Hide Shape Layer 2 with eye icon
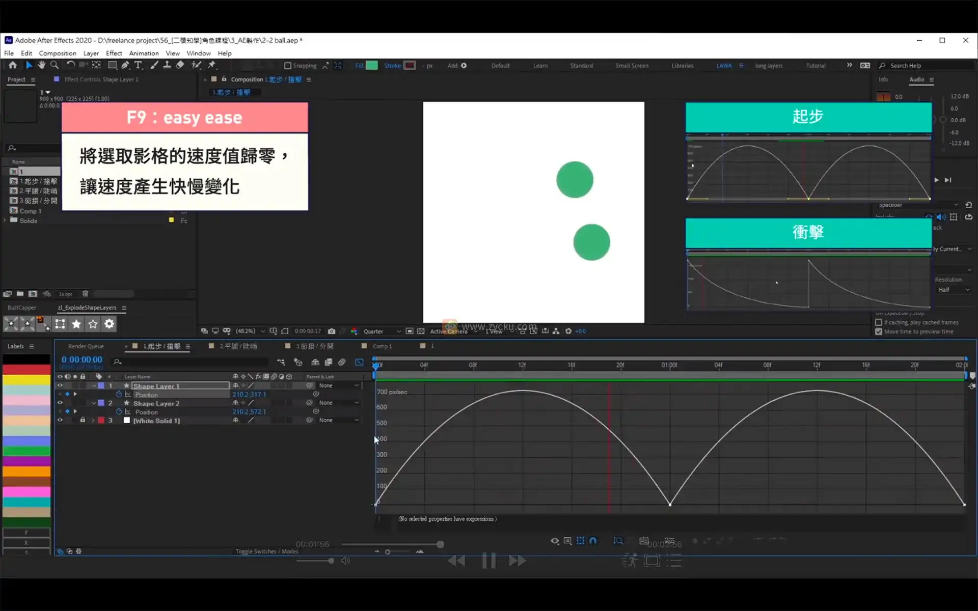This screenshot has height=611, width=978. [60, 403]
